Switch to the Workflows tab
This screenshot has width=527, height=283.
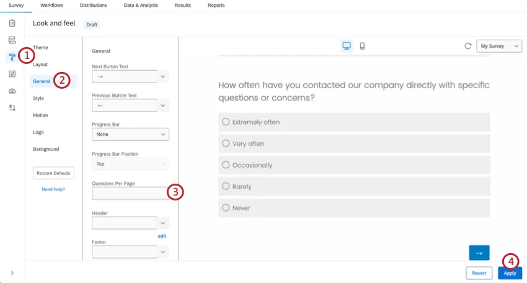51,5
